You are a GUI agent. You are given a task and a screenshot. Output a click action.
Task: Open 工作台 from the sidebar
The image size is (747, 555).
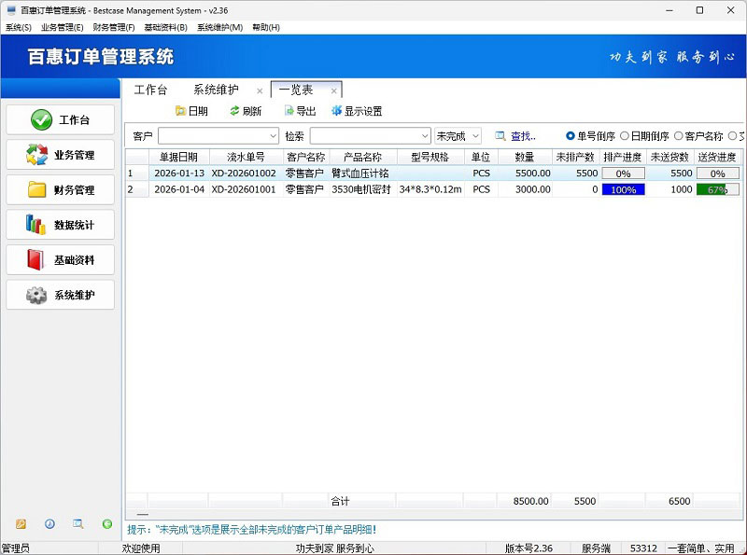point(61,120)
